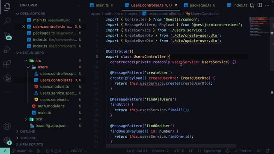
Task: Click the Ln 8, Col 31 indicator
Action: 137,151
